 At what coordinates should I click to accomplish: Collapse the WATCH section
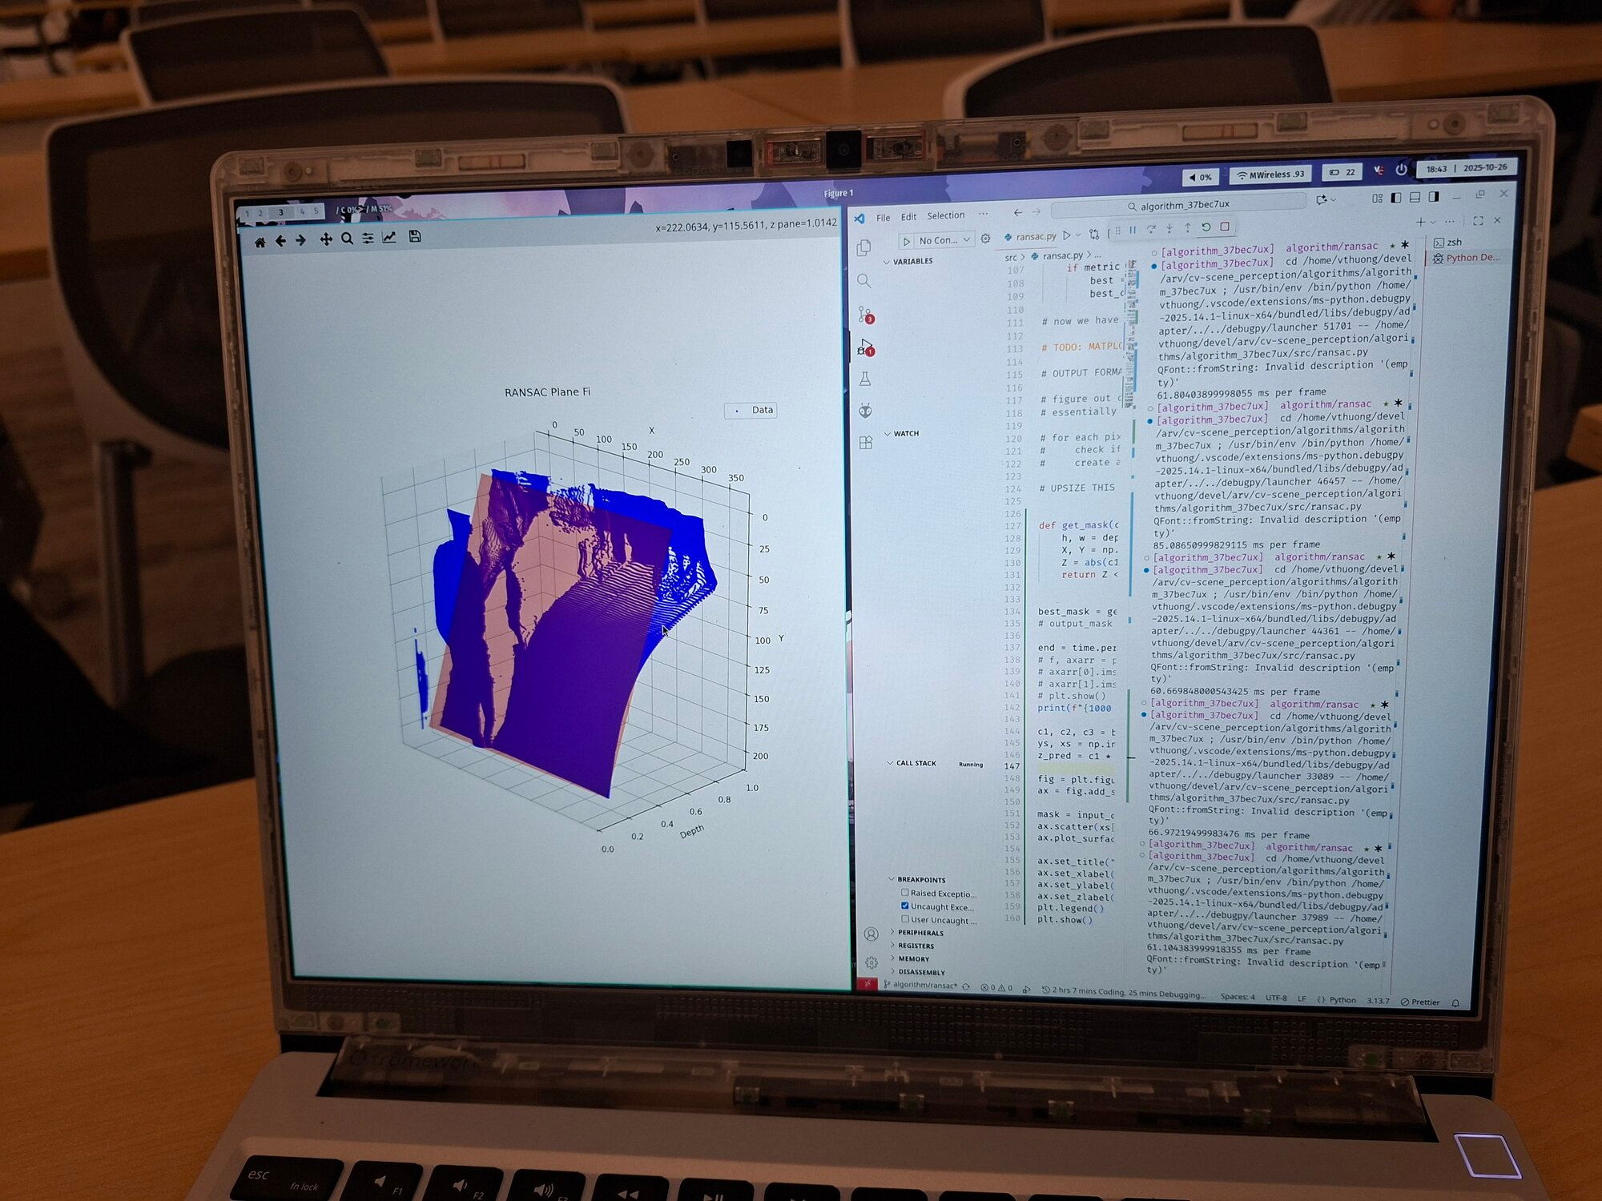[x=903, y=433]
